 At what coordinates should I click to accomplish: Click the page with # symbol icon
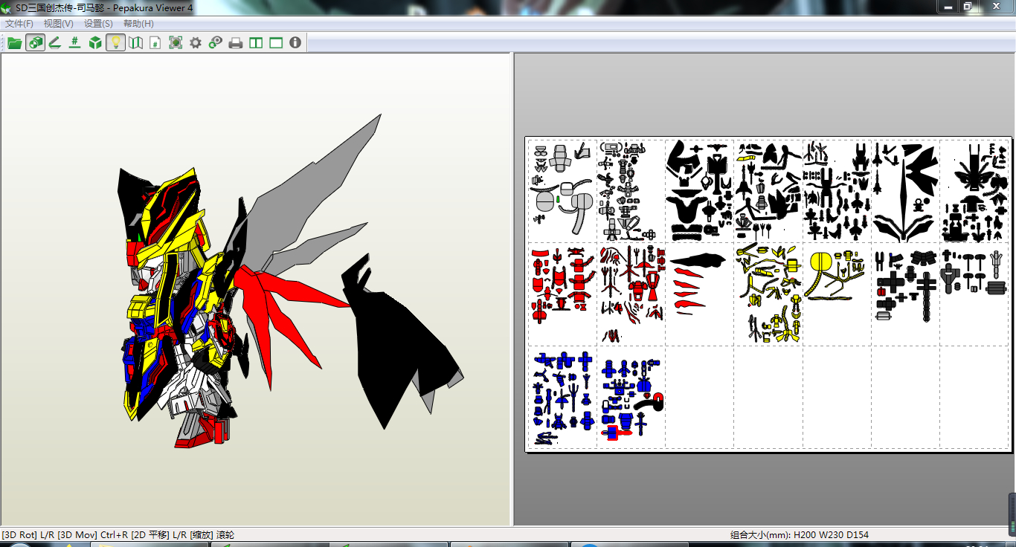(x=155, y=42)
